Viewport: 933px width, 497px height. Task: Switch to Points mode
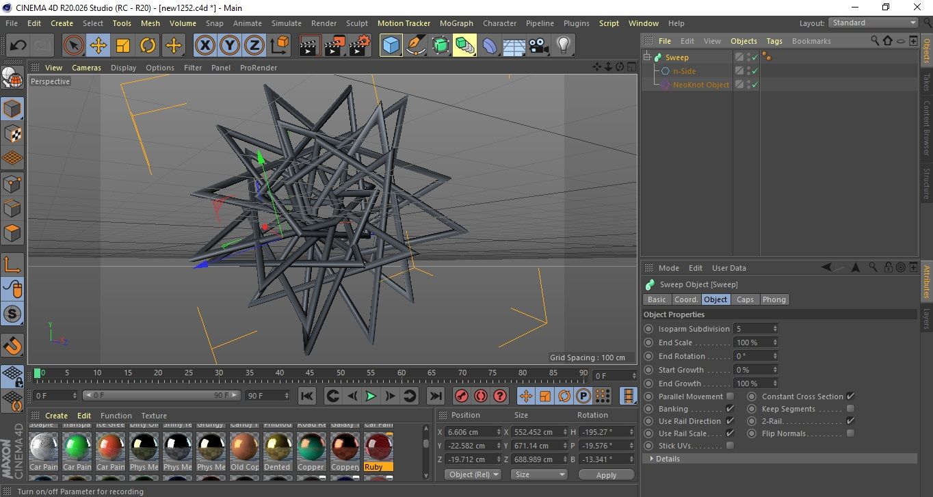pos(12,184)
